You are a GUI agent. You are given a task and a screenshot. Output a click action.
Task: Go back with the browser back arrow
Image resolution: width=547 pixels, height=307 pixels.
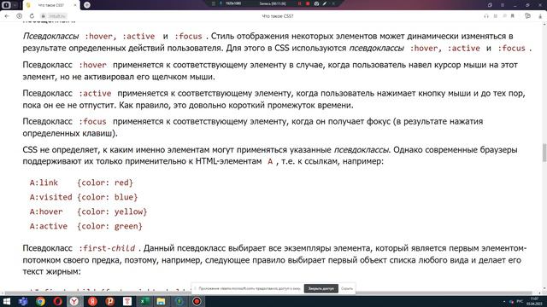pos(7,16)
